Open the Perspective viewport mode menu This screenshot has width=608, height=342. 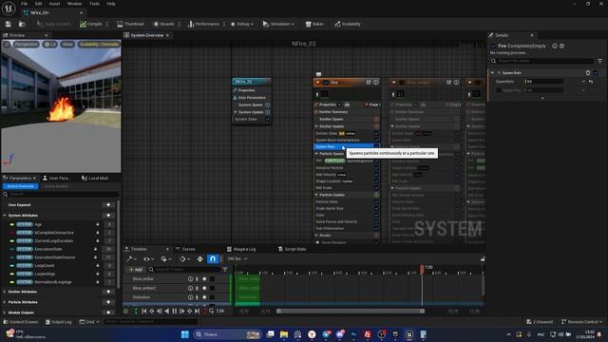(26, 45)
